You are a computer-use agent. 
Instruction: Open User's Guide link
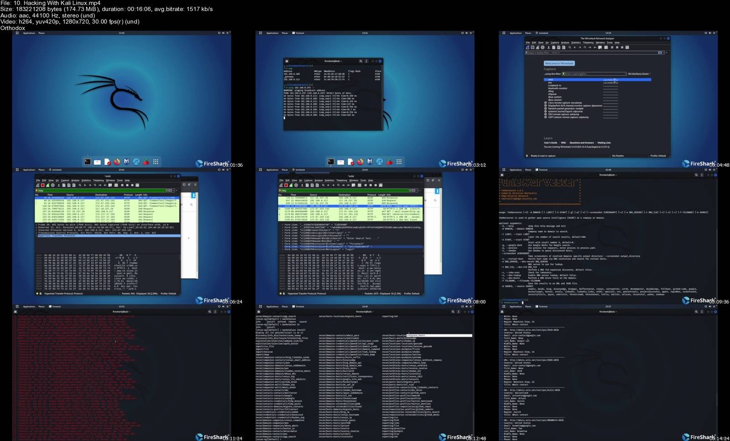550,143
